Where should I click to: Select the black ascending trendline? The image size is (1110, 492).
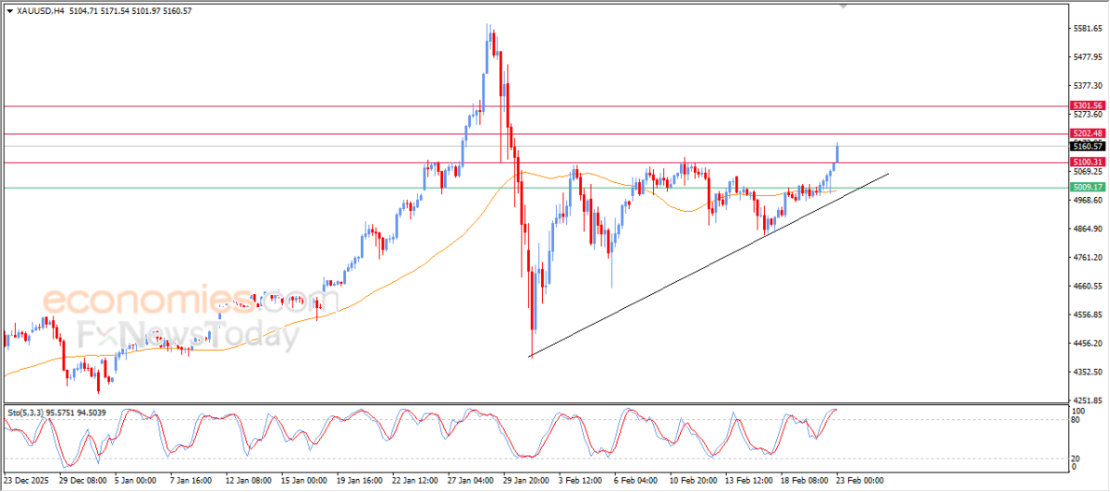tap(709, 264)
